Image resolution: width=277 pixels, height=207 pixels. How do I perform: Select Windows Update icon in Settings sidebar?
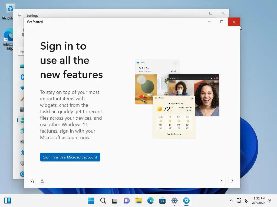click(22, 174)
